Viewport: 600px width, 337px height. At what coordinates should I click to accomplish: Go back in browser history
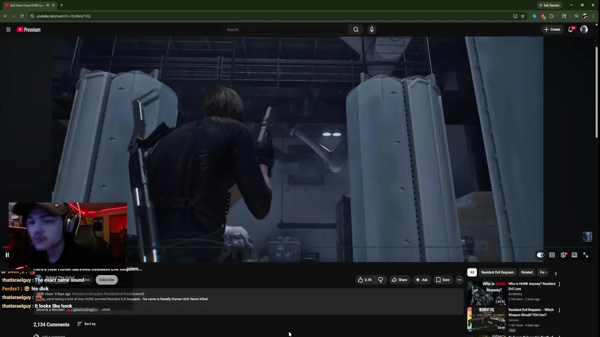point(5,16)
